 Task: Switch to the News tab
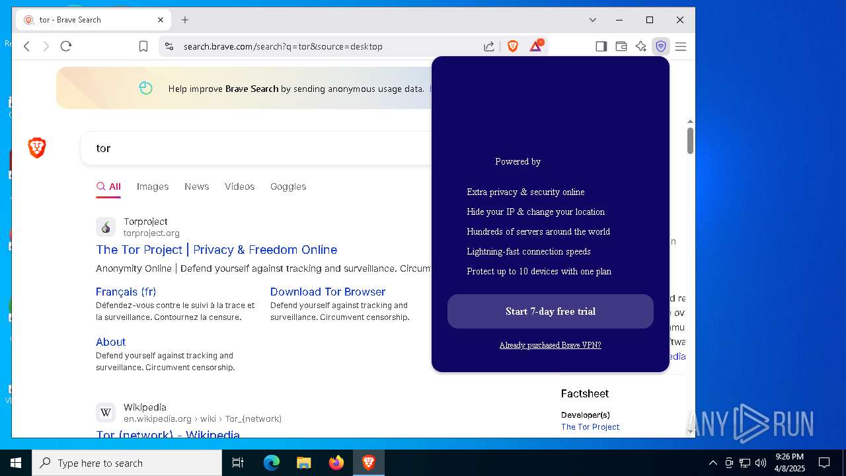[196, 186]
